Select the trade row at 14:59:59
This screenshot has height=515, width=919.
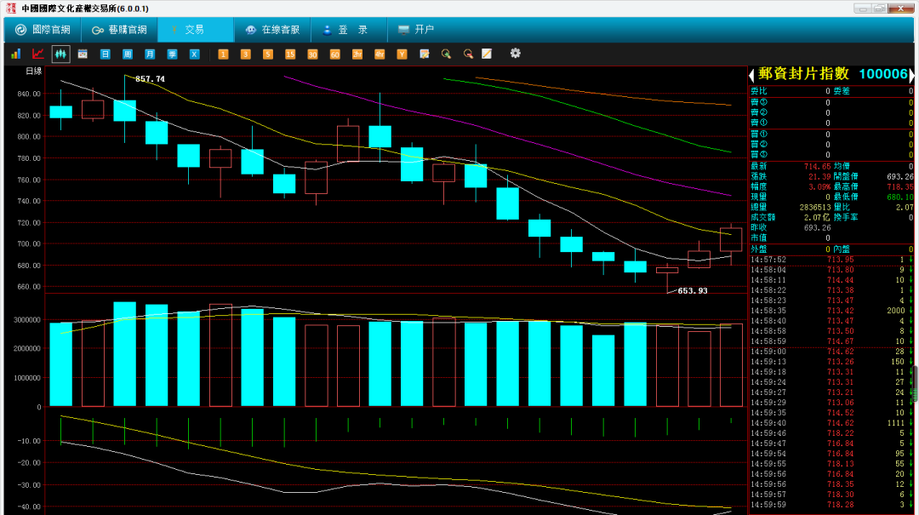(x=831, y=505)
